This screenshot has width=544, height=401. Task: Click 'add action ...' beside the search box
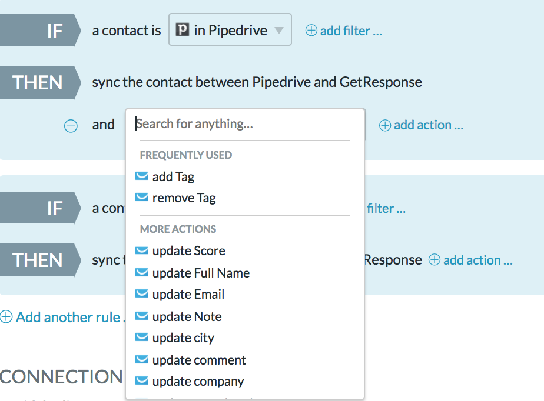point(428,125)
